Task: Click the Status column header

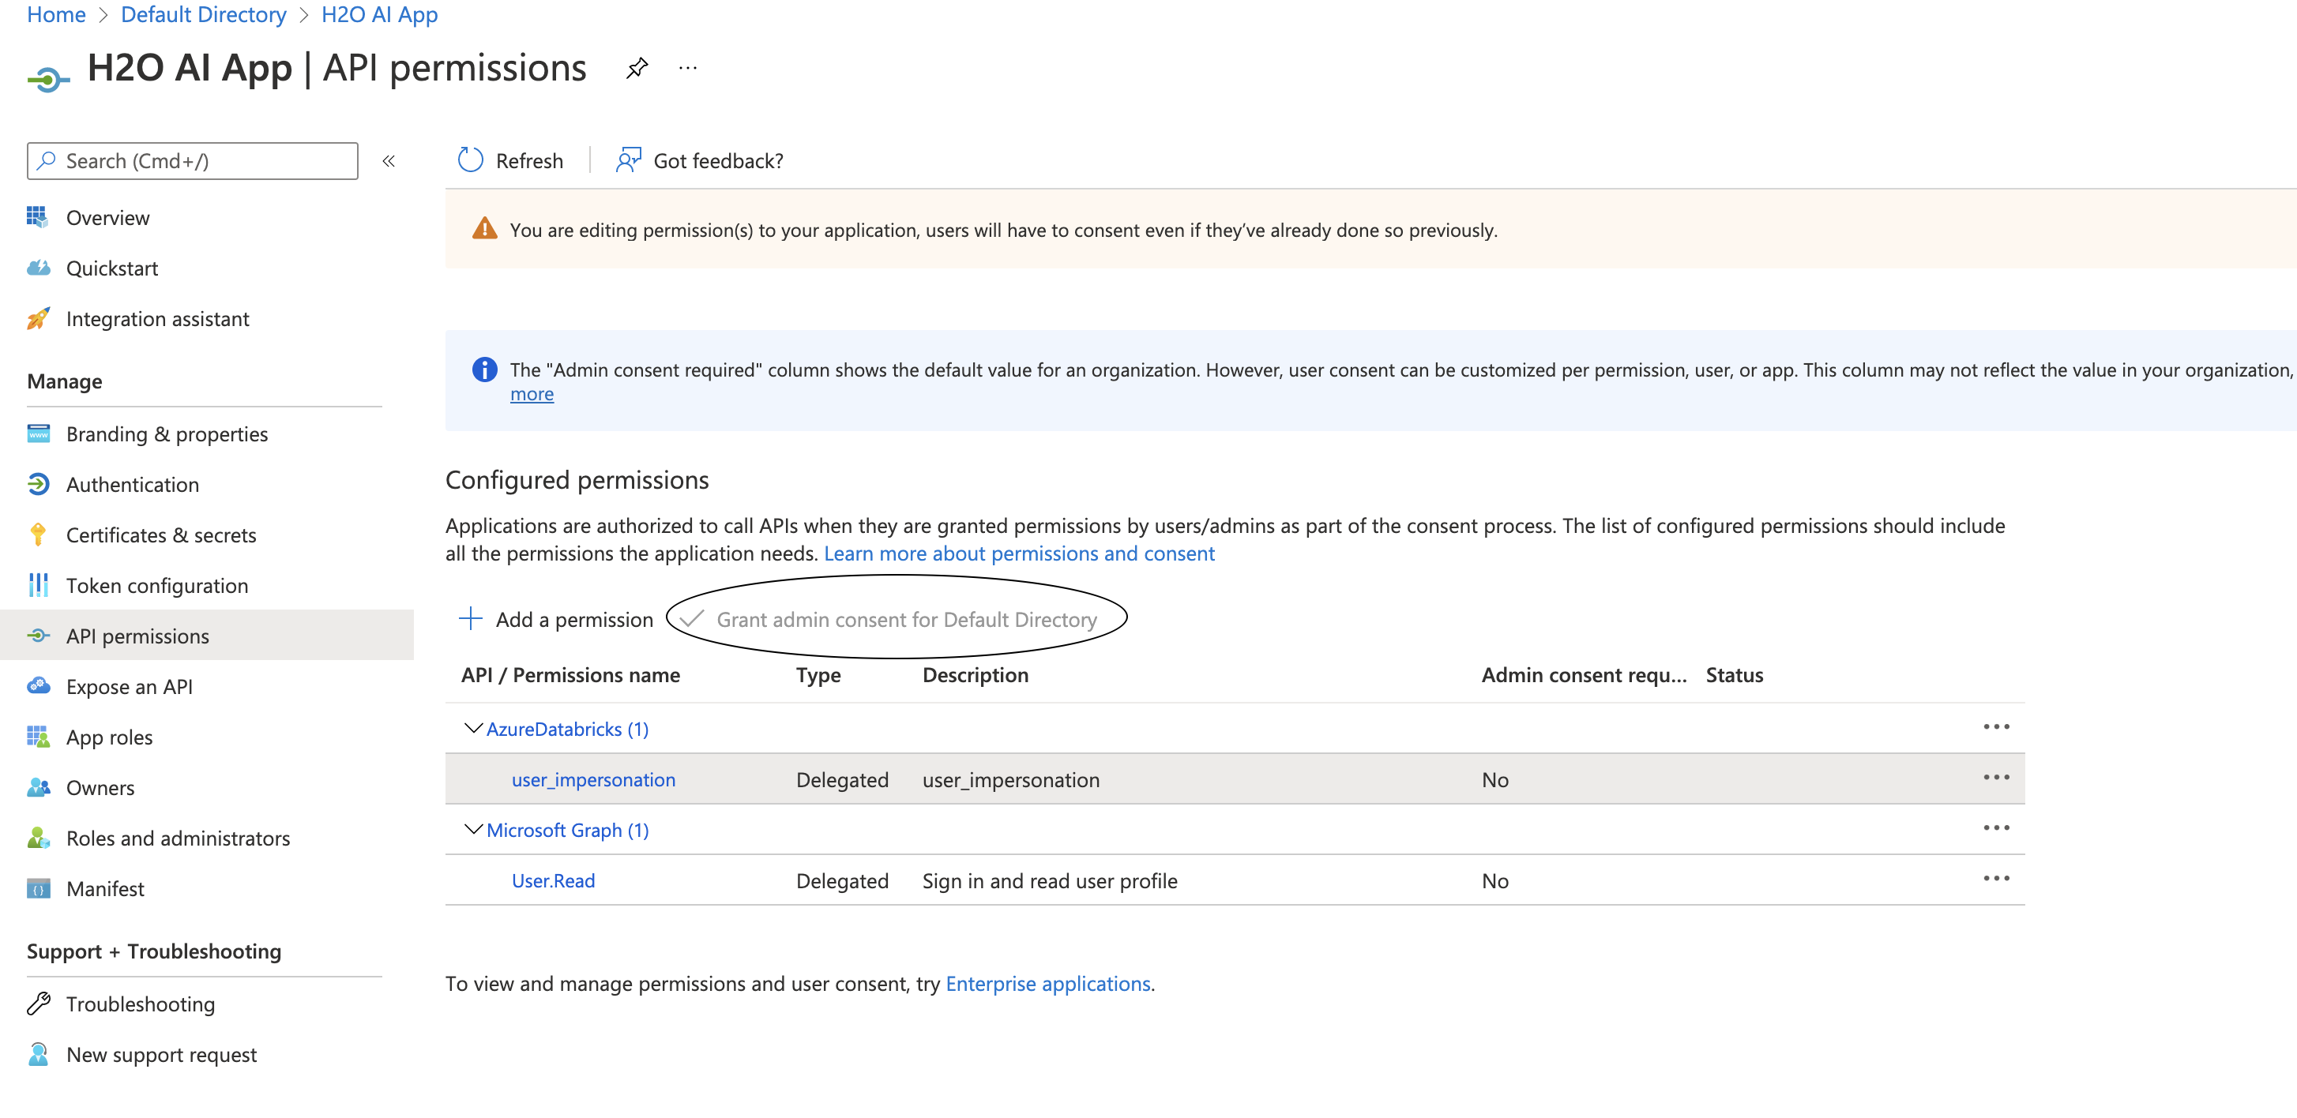Action: (x=1734, y=675)
